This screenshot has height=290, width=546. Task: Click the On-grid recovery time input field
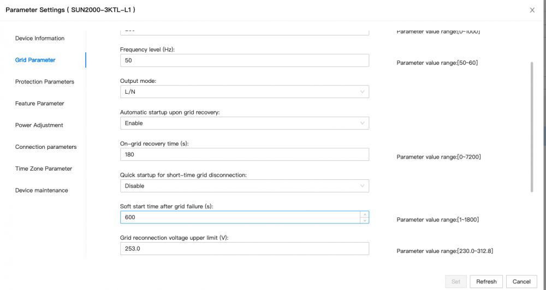point(245,154)
